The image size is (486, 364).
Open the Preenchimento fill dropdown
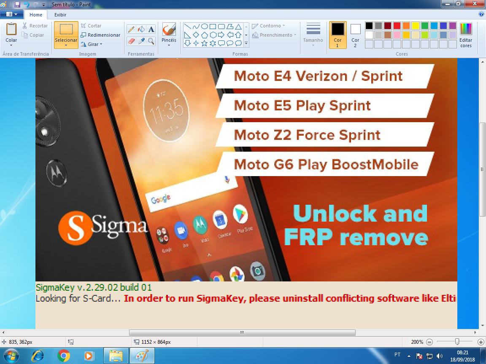click(274, 35)
